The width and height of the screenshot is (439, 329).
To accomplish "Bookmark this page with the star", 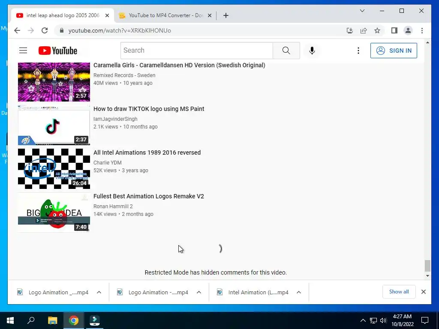I will (x=377, y=30).
